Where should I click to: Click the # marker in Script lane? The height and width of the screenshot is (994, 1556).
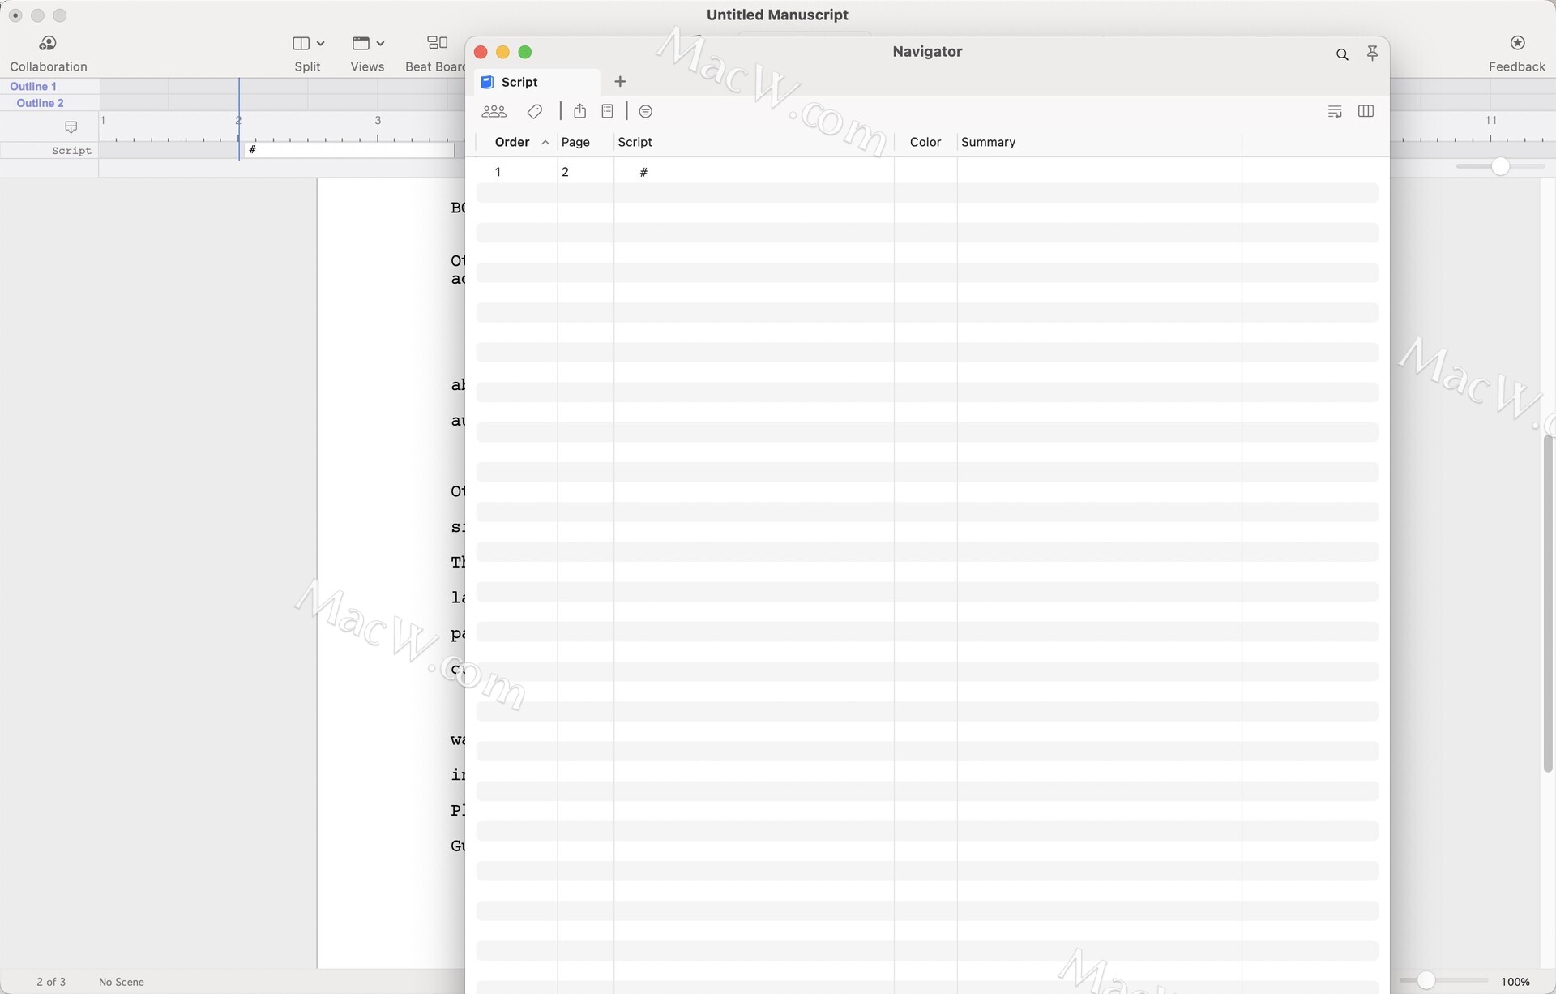click(253, 150)
